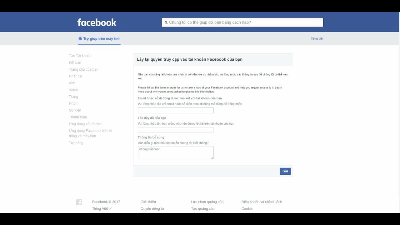Select Trang chủ của bạn sidebar item
The width and height of the screenshot is (400, 225).
[x=83, y=69]
